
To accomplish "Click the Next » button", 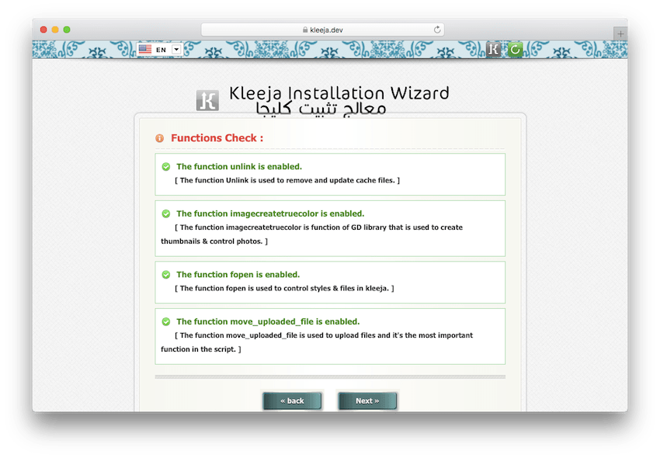I will point(367,401).
